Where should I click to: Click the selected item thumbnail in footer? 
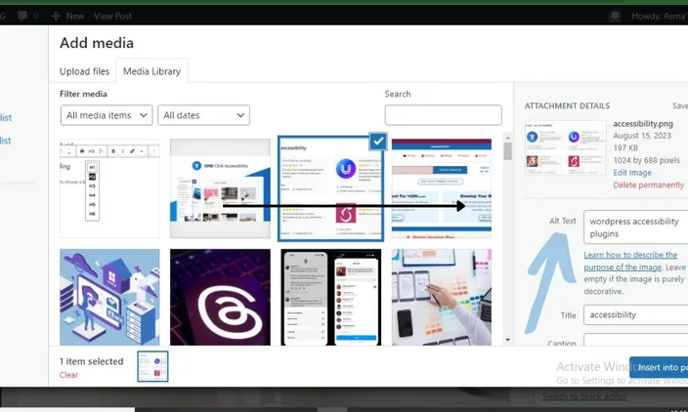(x=152, y=366)
